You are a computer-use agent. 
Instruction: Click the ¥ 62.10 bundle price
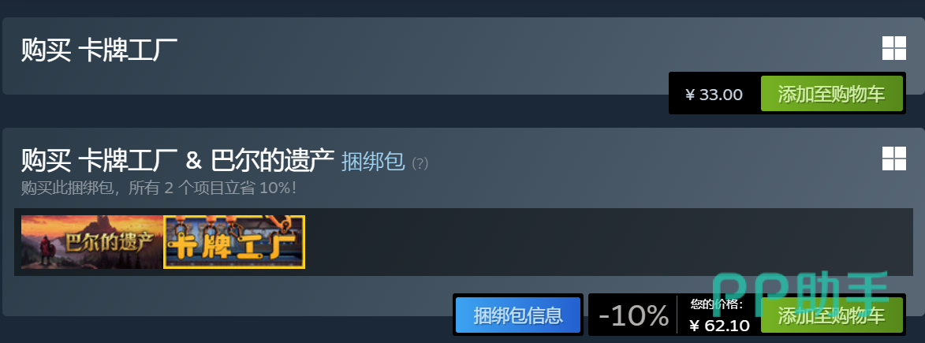tap(719, 326)
